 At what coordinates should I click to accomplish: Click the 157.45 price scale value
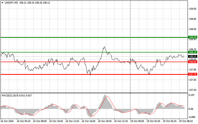(x=193, y=90)
